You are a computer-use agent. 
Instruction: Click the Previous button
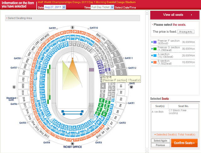[160, 145]
